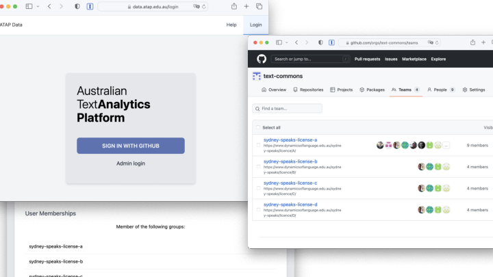Image resolution: width=493 pixels, height=277 pixels.
Task: Open Help in ATAP Data header
Action: pyautogui.click(x=231, y=25)
